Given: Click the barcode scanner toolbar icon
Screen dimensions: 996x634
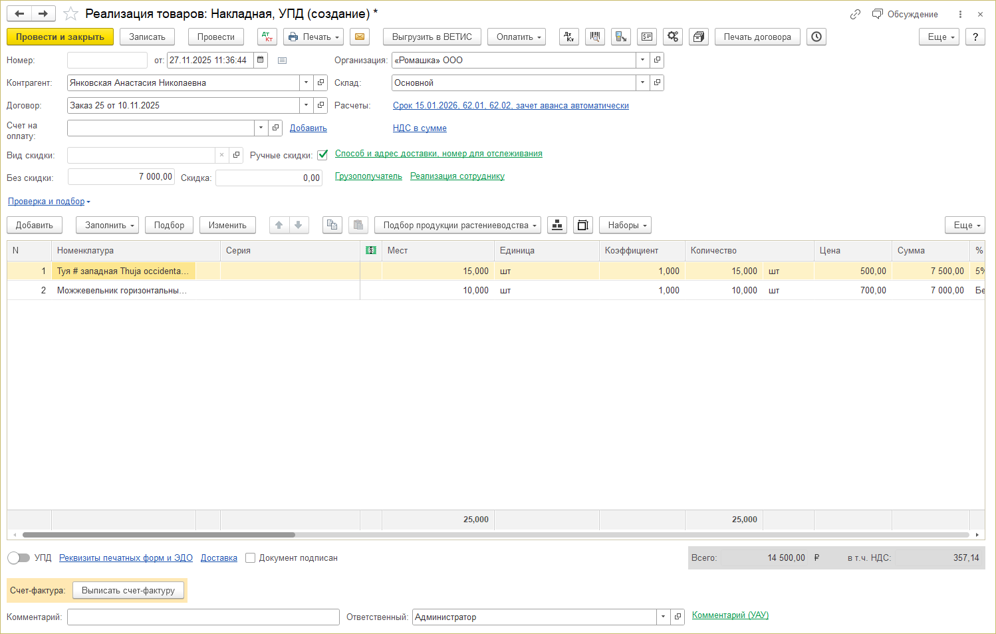Looking at the screenshot, I should tap(595, 37).
